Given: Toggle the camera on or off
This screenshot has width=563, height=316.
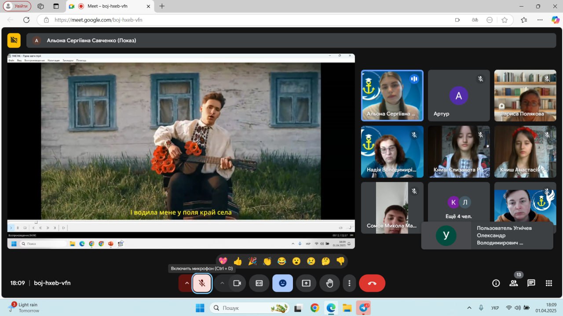Looking at the screenshot, I should tap(237, 283).
